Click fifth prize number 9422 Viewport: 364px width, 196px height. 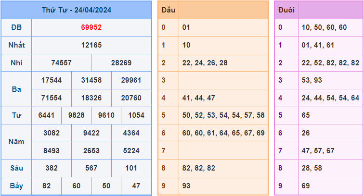pyautogui.click(x=91, y=133)
